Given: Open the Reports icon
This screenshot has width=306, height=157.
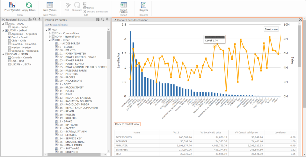Looking at the screenshot, I should (x=144, y=5).
